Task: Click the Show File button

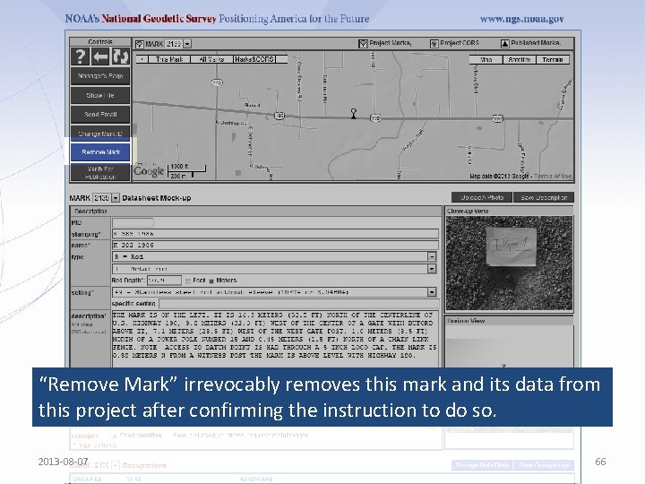Action: click(100, 96)
